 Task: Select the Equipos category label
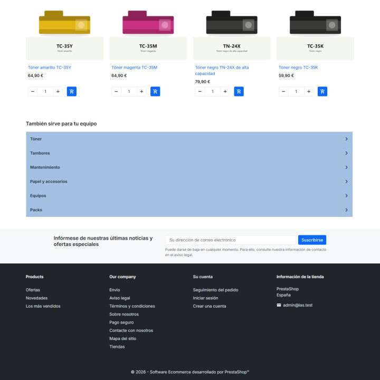pos(38,196)
